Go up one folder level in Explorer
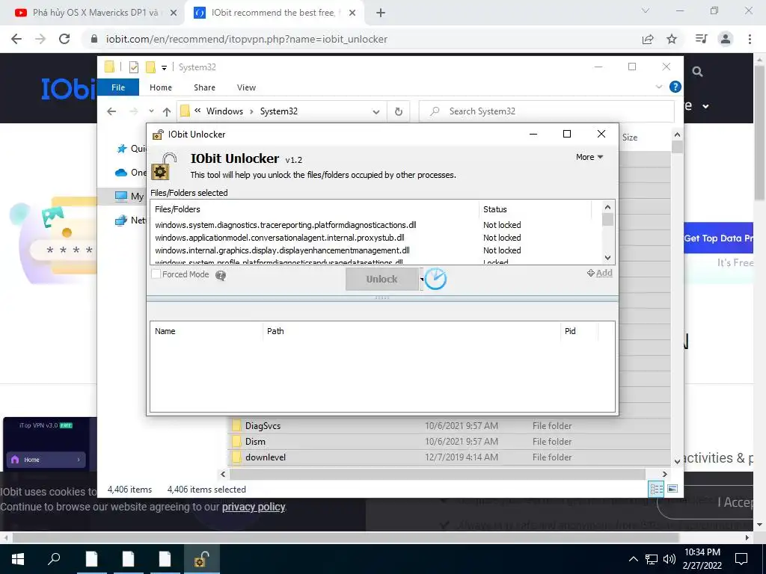766x574 pixels. 167,112
